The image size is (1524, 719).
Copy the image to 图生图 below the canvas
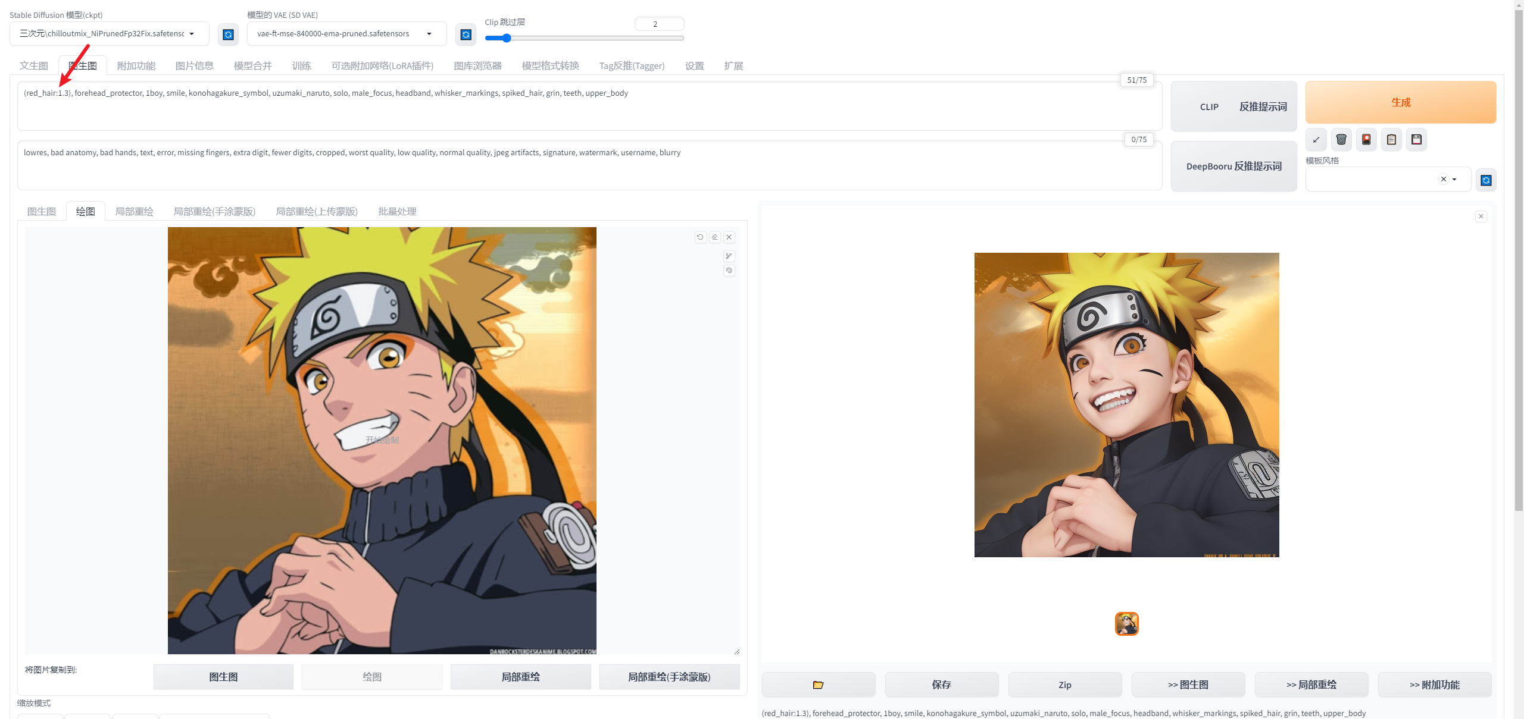pos(223,677)
